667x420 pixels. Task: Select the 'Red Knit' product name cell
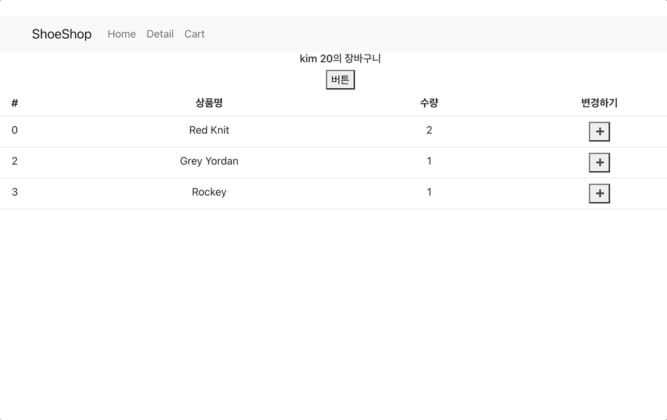point(209,130)
